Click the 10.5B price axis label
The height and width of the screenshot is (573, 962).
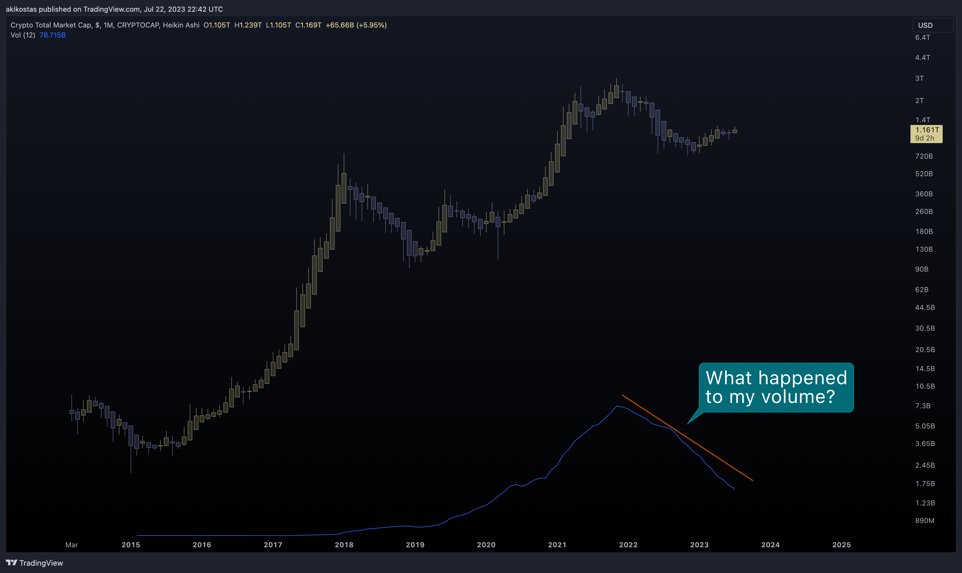[x=925, y=386]
